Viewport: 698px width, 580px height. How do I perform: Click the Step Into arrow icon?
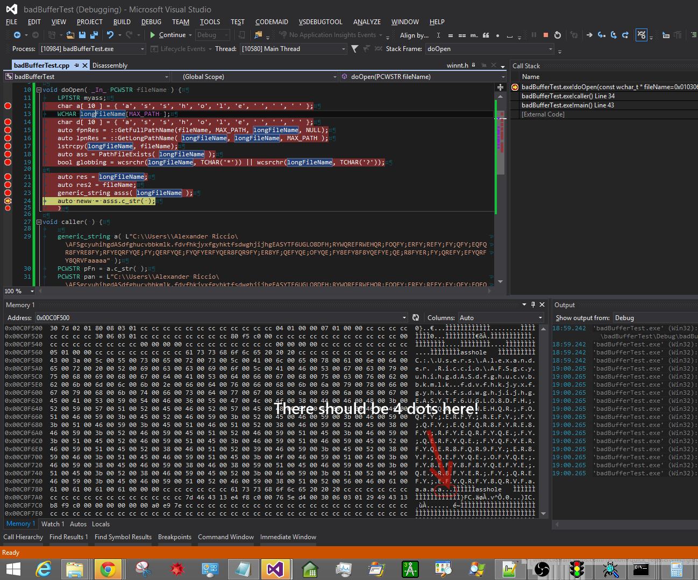601,35
